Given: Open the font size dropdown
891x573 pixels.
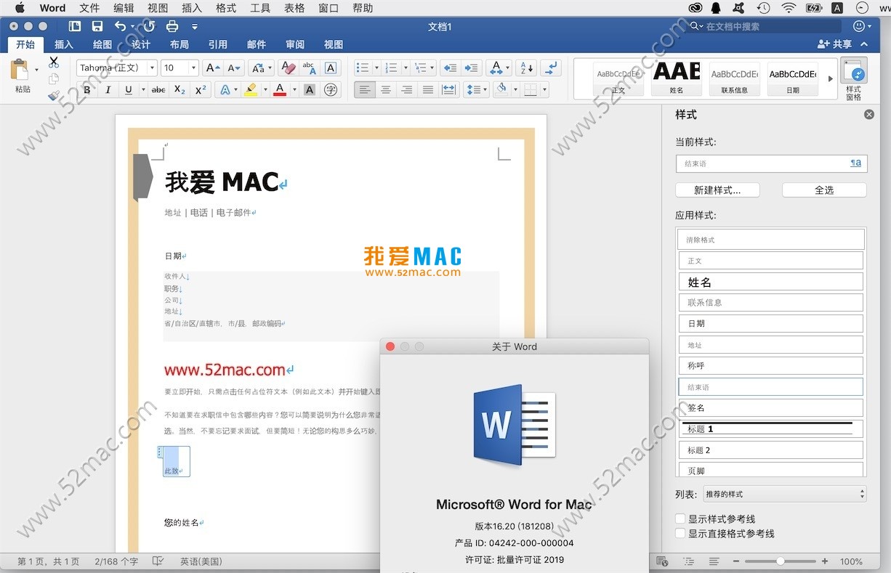Looking at the screenshot, I should [193, 68].
